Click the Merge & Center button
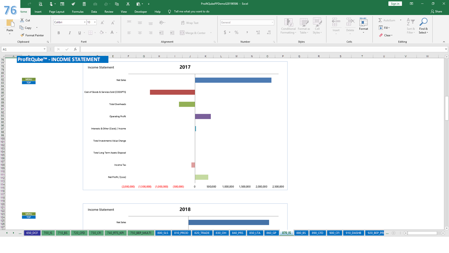The width and height of the screenshot is (449, 253). coord(193,33)
